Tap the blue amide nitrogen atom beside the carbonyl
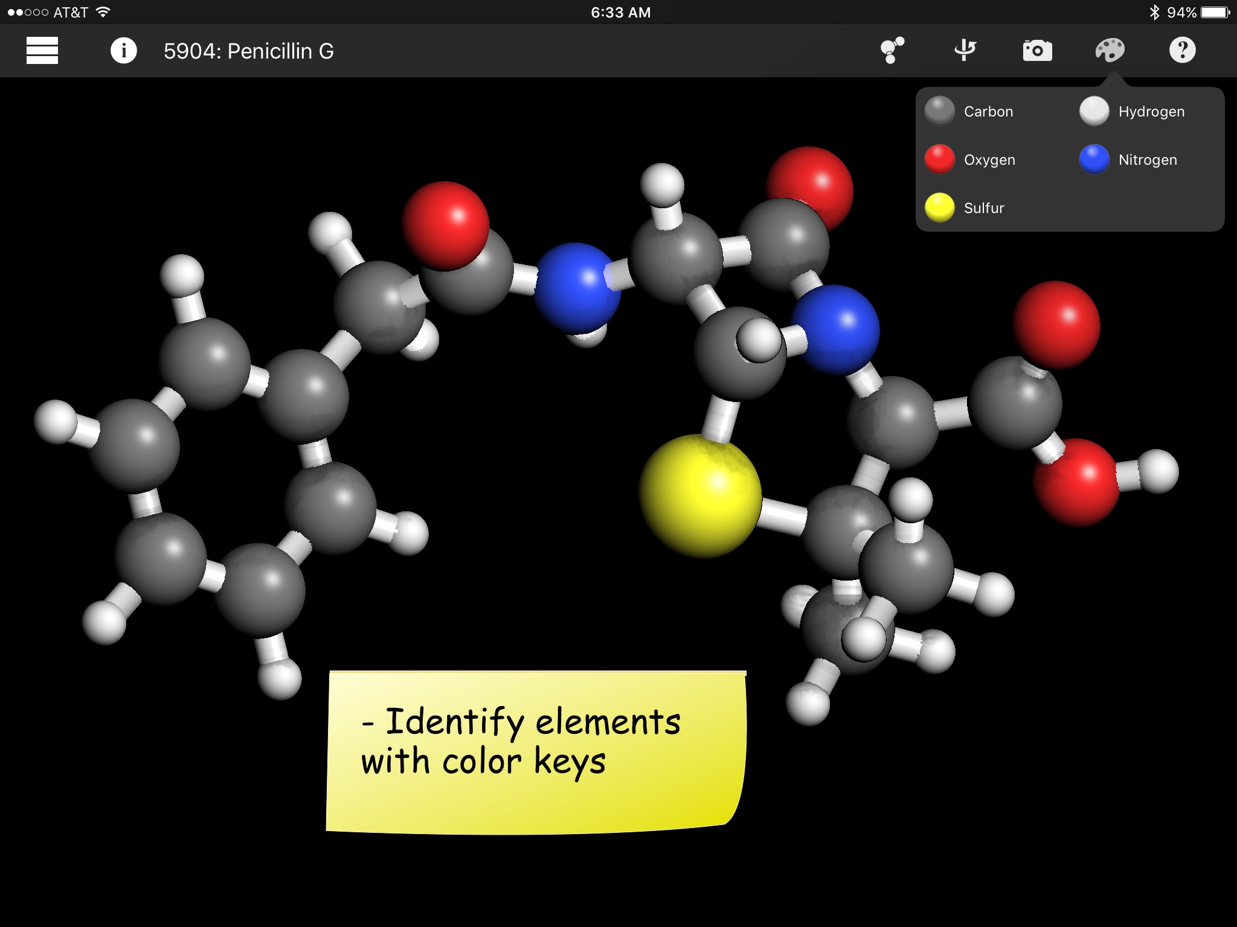The width and height of the screenshot is (1237, 927). [577, 287]
